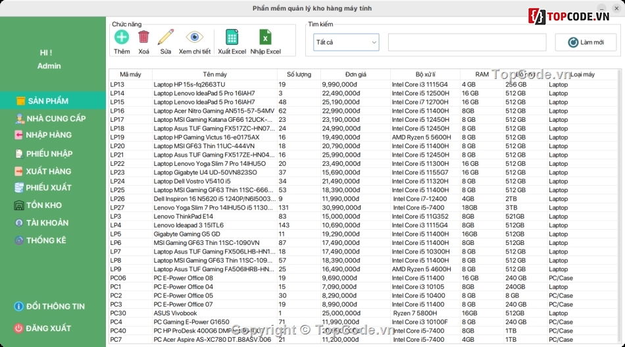
Task: Click Laptop Dell Vostro V5410 i5 cell
Action: tap(214, 181)
